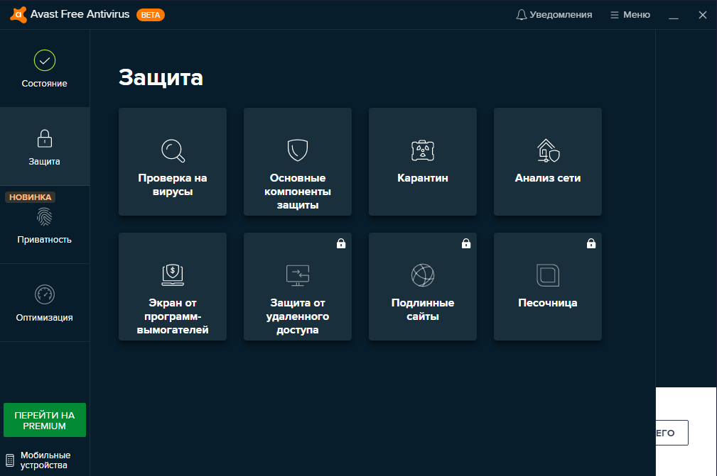
Task: Click lock badge on Защита от удаленного доступа
Action: pos(341,243)
